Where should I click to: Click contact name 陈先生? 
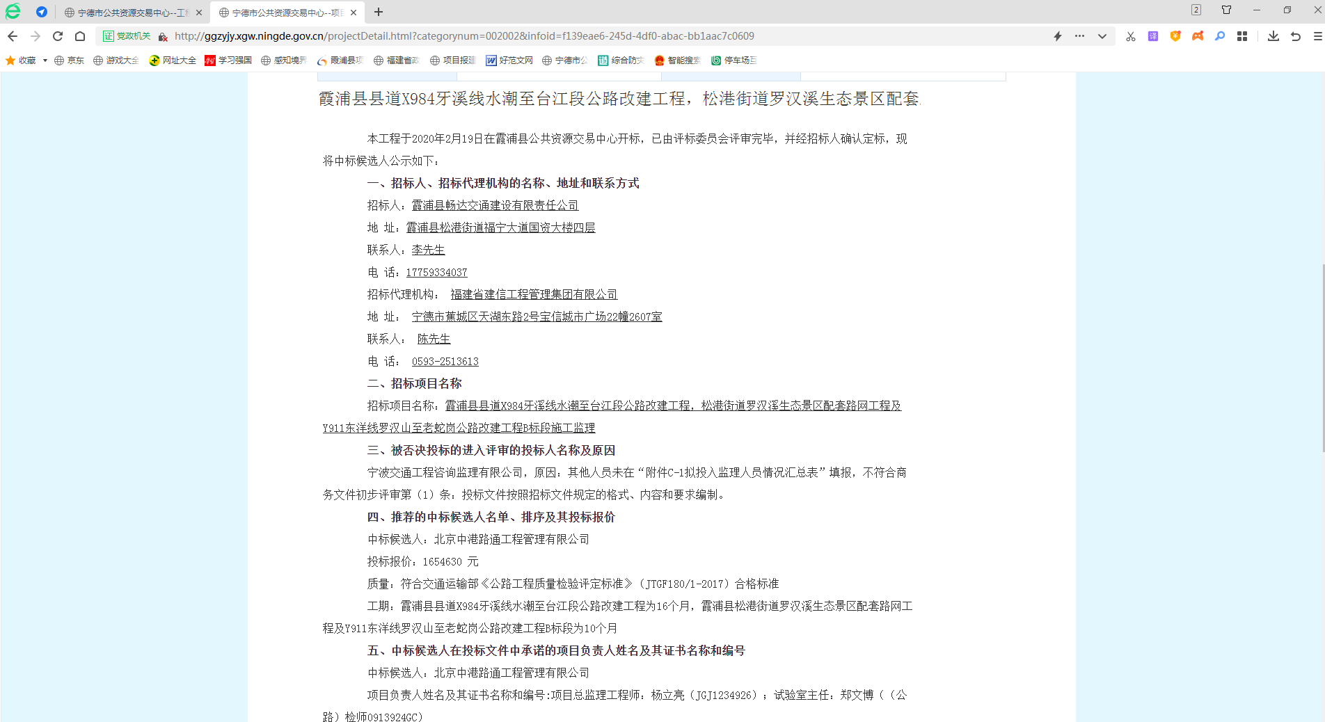434,339
